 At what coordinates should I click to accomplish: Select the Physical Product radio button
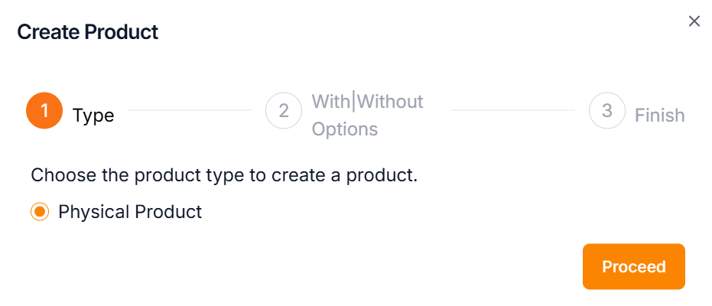[40, 212]
